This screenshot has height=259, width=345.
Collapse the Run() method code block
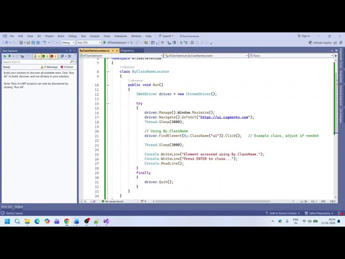tap(108, 85)
